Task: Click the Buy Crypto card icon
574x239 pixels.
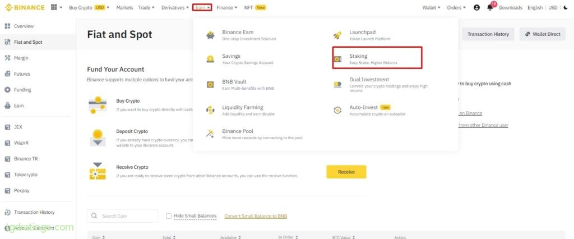Action: [x=98, y=105]
